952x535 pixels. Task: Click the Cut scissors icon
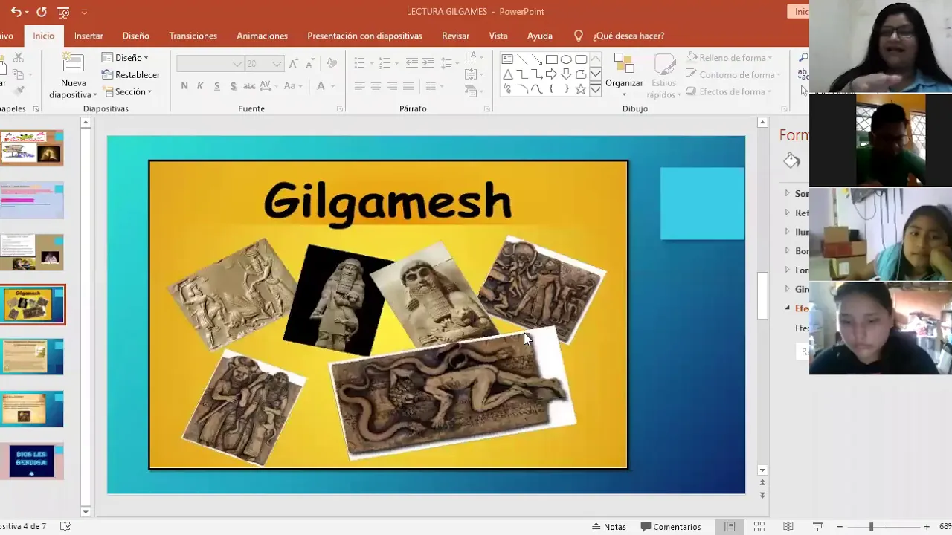[19, 58]
